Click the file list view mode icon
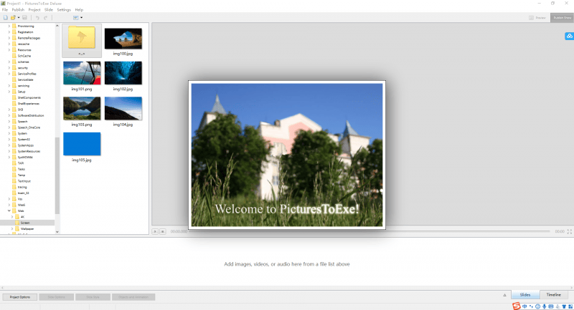The image size is (574, 310). pyautogui.click(x=76, y=17)
